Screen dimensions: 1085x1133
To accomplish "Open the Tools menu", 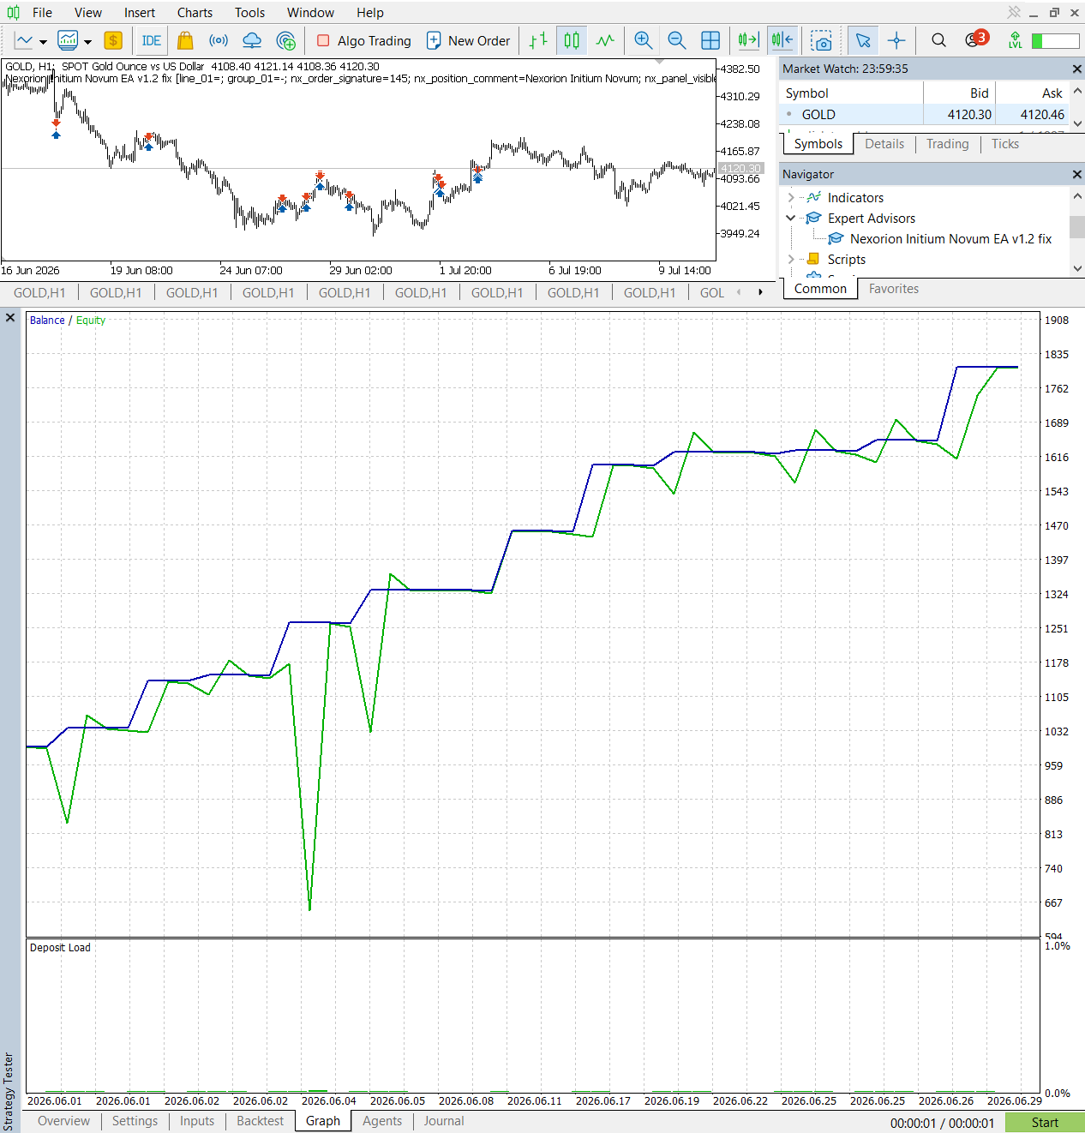I will pos(250,13).
